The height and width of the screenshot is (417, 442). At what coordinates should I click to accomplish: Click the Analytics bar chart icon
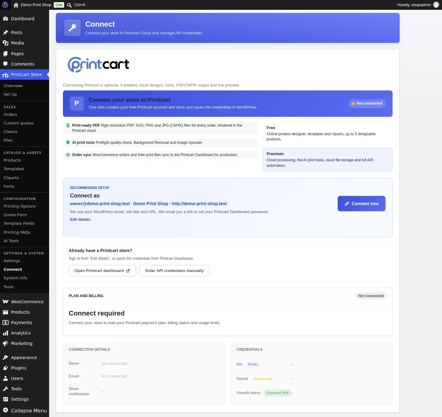6,333
